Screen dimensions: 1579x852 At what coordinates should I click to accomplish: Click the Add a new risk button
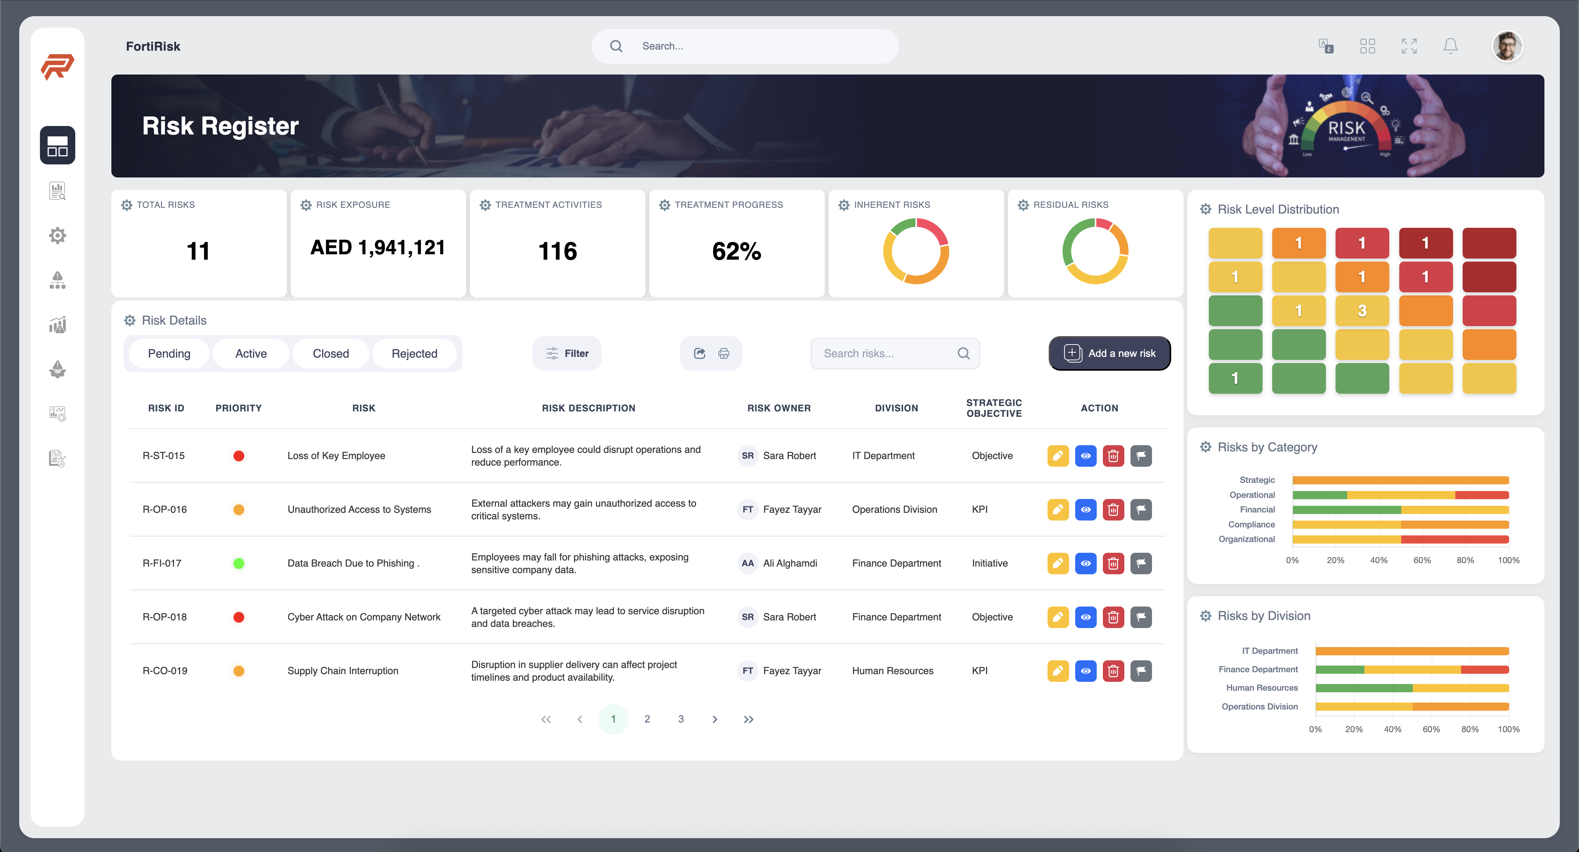[1109, 353]
